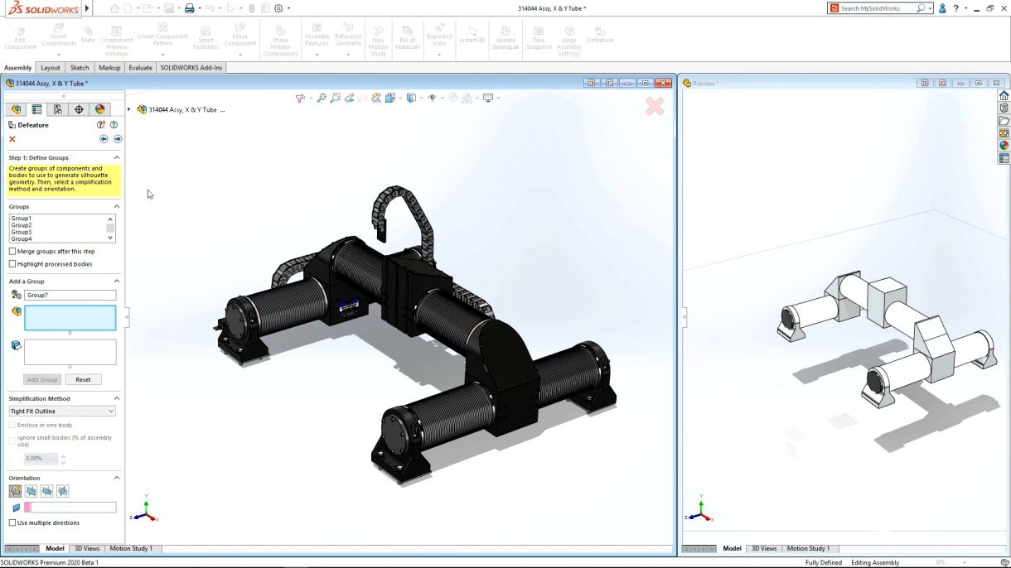Switch to the Evaluate ribbon tab
Screen dimensions: 1011x568
140,68
